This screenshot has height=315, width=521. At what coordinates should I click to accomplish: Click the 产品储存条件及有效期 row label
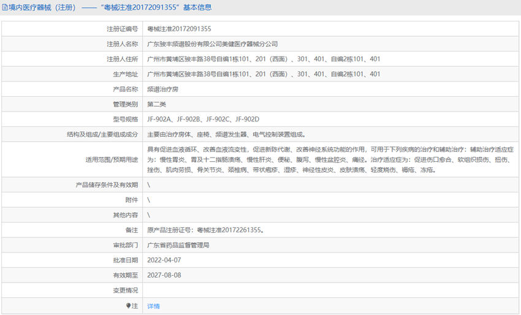(107, 184)
